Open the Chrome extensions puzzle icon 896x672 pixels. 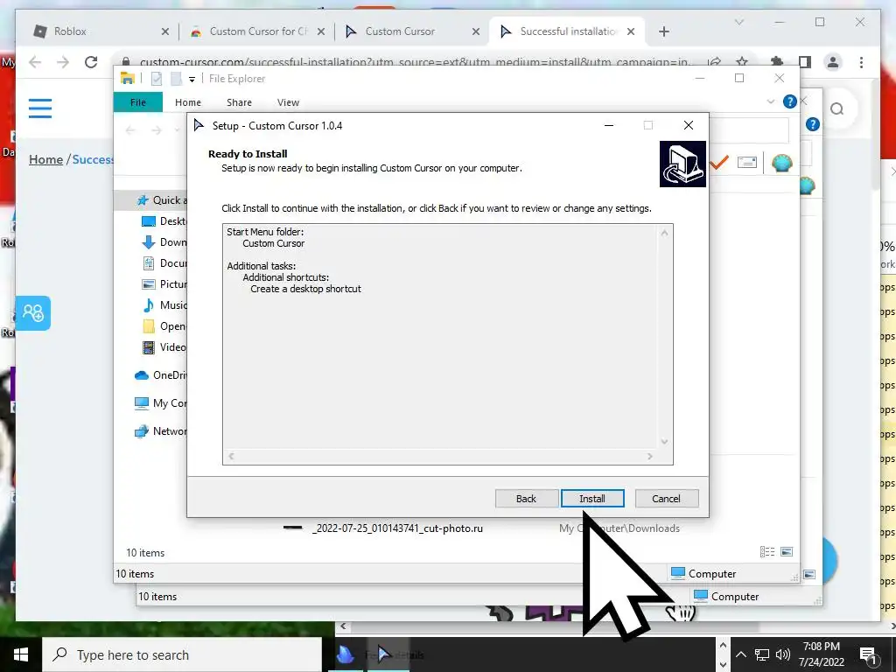click(777, 62)
